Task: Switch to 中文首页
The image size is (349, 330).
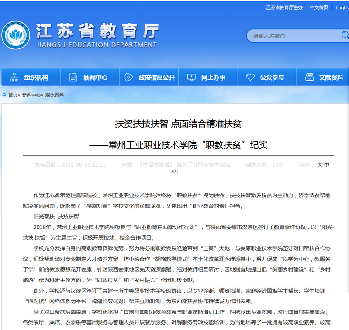Action: tap(319, 8)
